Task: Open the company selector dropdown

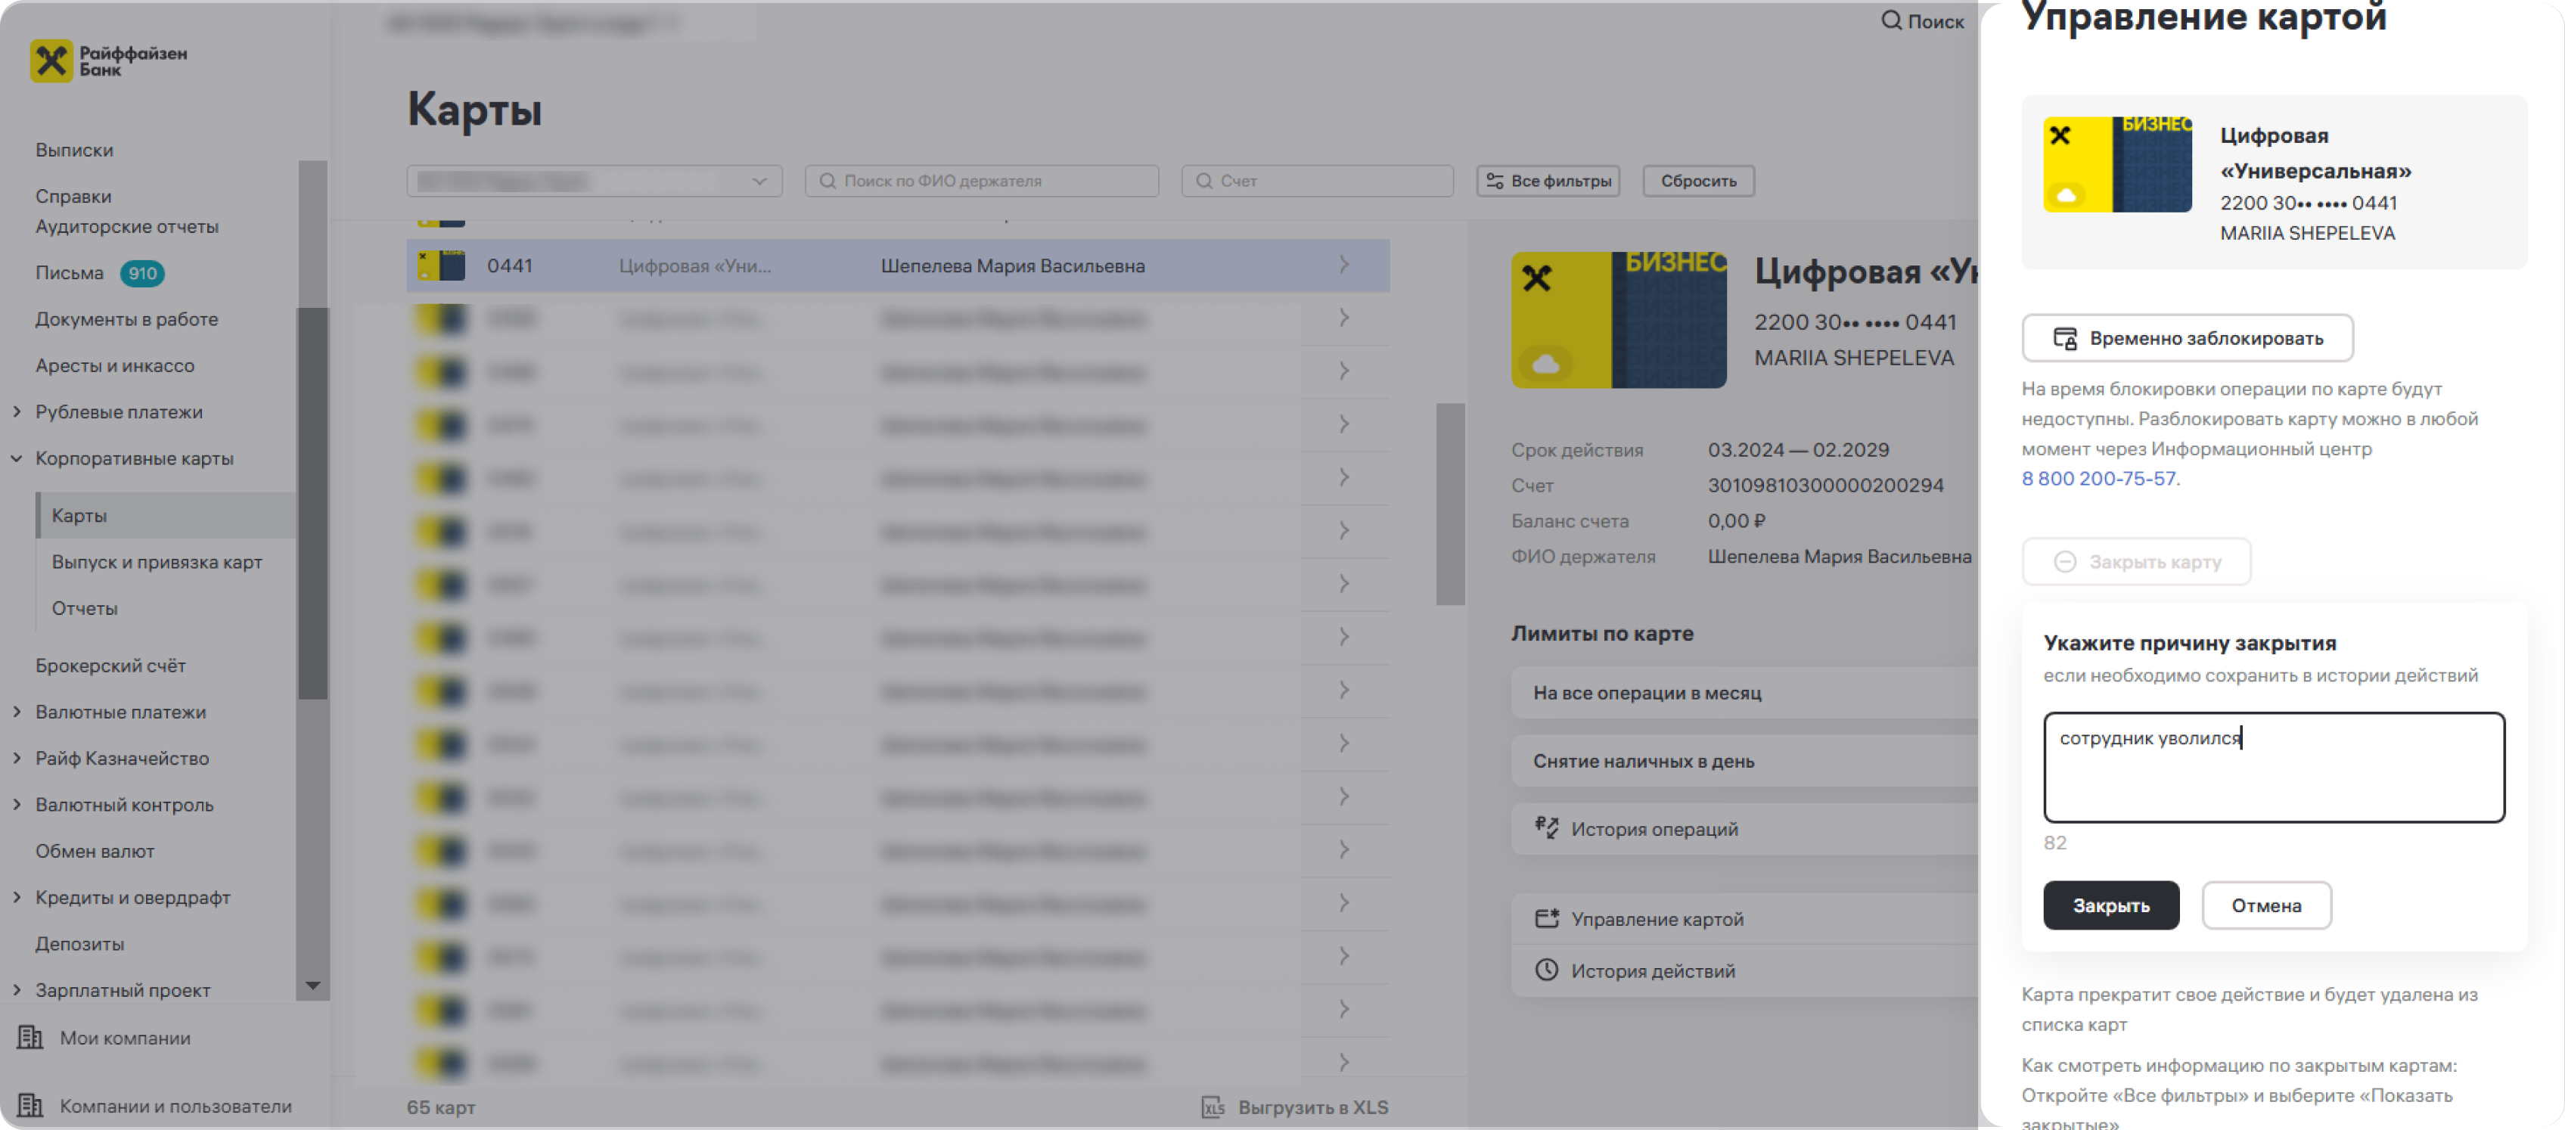Action: click(594, 182)
